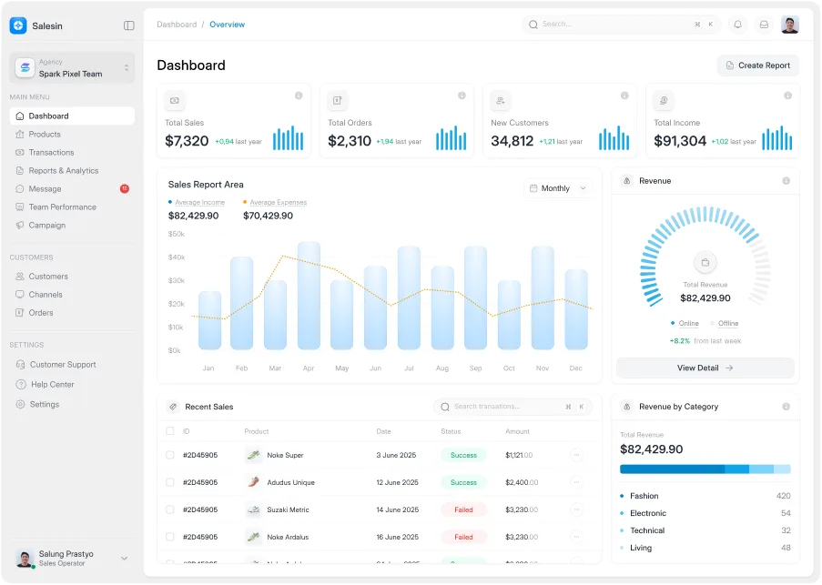The image size is (822, 585).
Task: Expand the Spark Pixel Team switcher
Action: coord(127,68)
